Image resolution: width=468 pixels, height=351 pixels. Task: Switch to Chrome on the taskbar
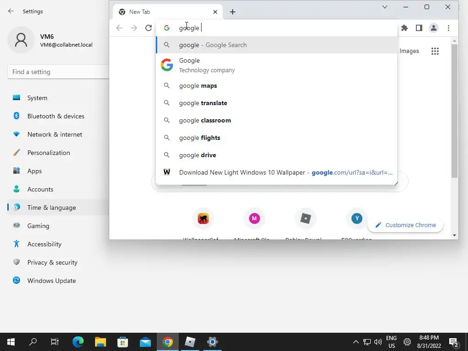(x=168, y=342)
